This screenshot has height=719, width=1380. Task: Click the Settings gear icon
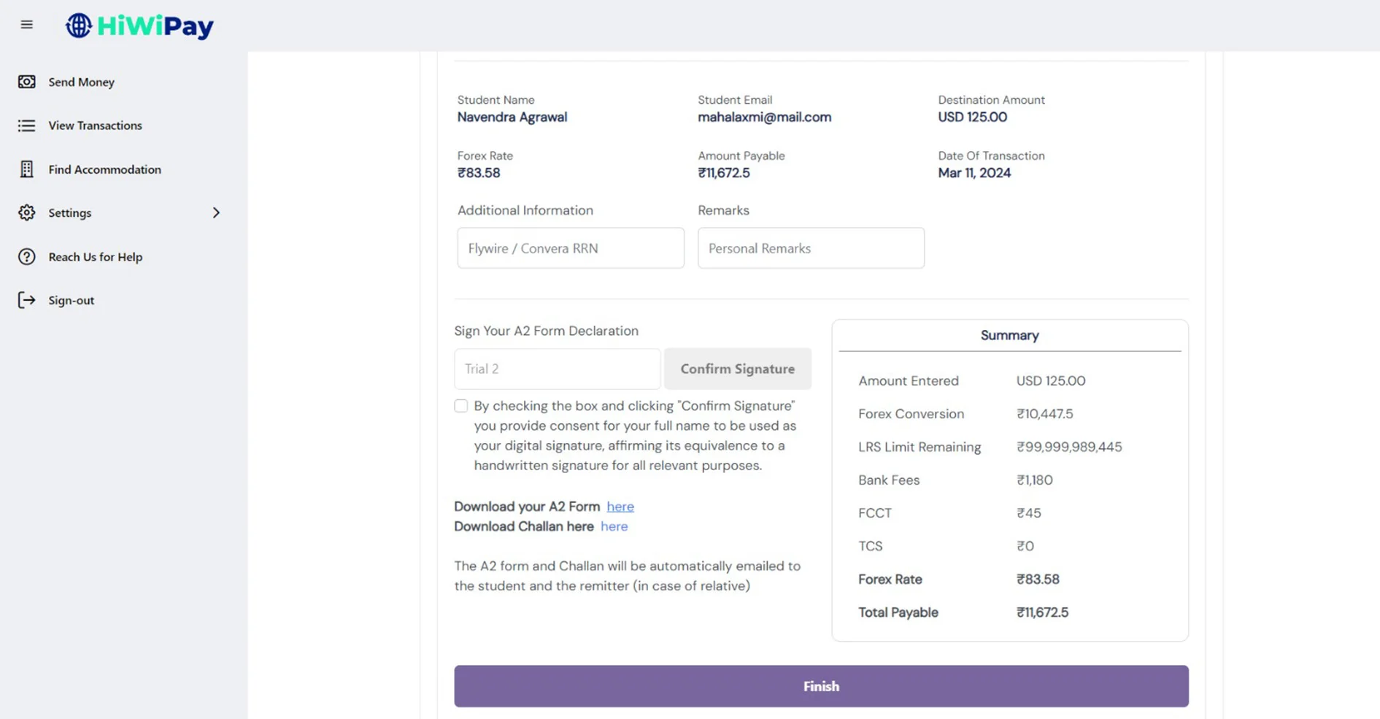[27, 212]
